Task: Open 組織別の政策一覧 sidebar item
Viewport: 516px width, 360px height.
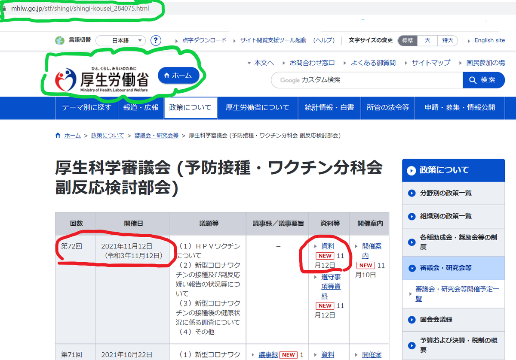Action: point(453,216)
